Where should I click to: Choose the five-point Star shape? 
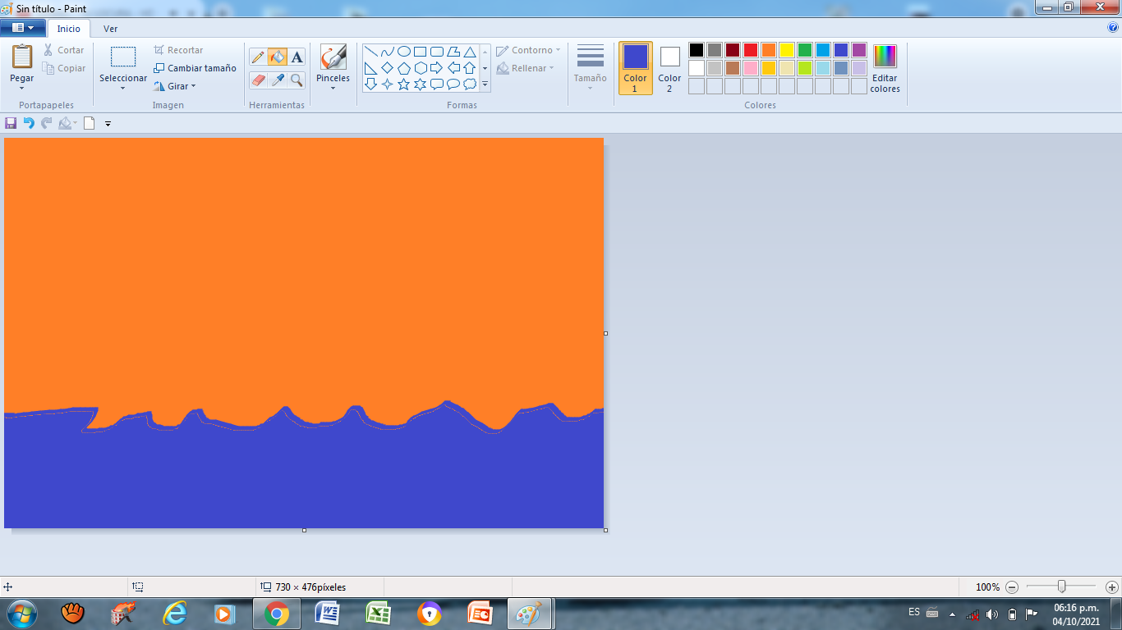click(x=404, y=84)
